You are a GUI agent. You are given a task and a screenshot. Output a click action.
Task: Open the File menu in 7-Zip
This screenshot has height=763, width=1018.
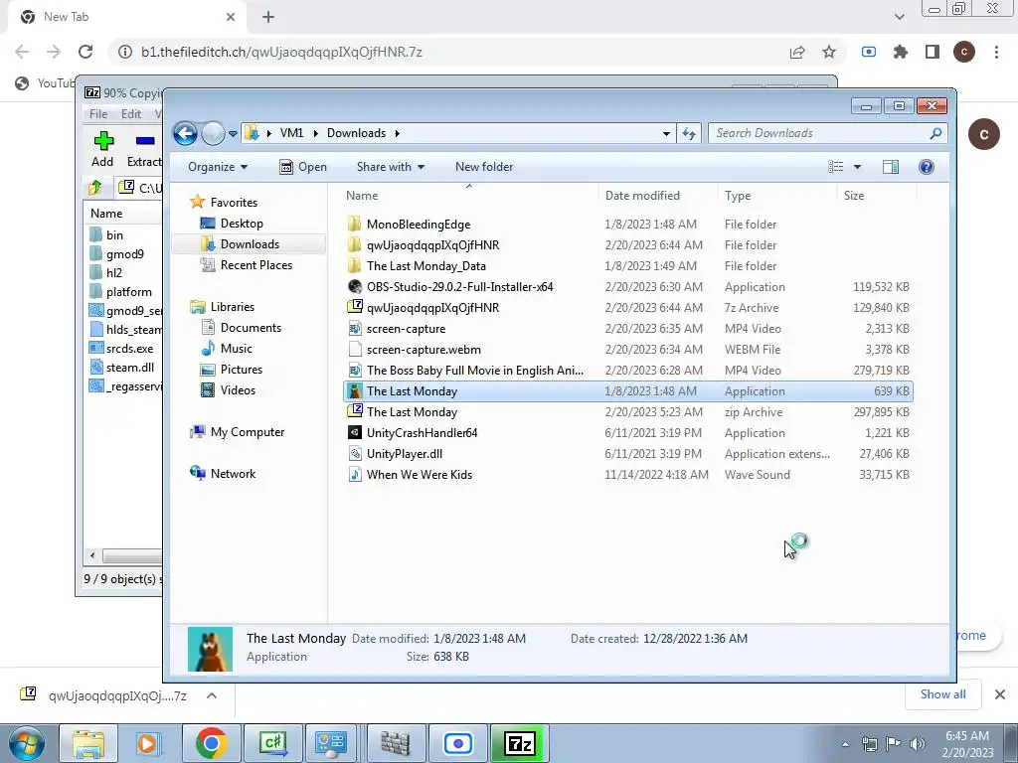[98, 113]
